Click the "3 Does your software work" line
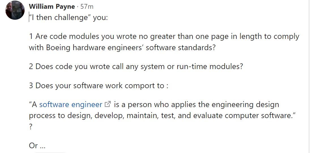 coord(99,86)
